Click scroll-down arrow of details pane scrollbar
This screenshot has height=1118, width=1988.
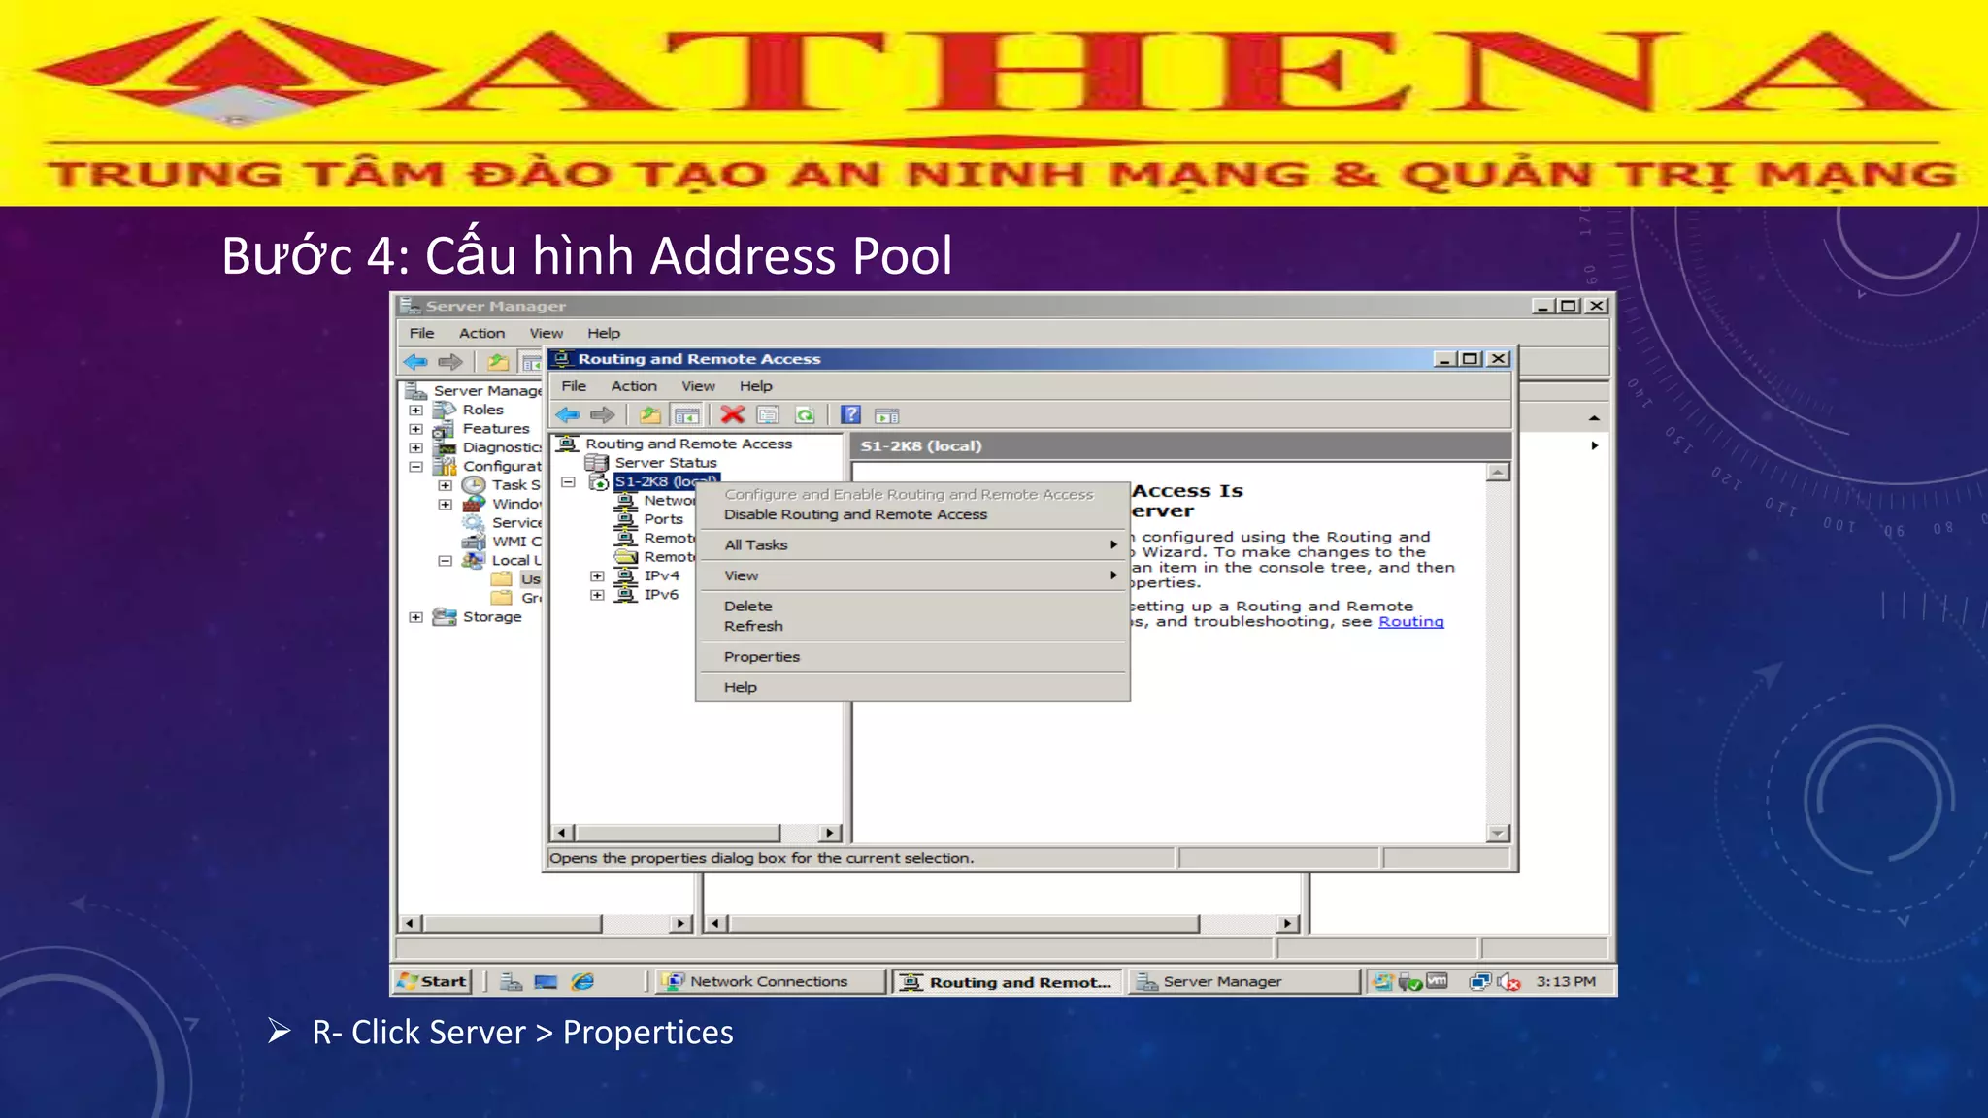(x=1498, y=834)
